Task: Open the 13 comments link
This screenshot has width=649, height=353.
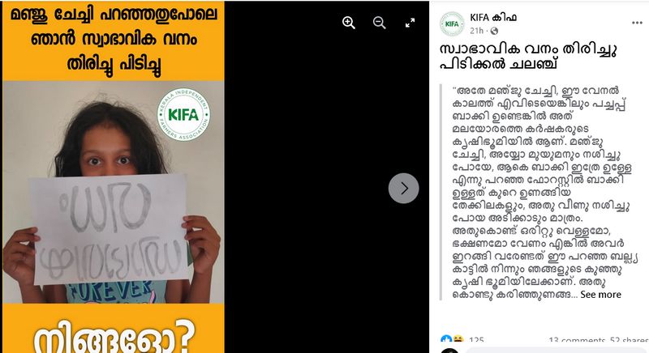Action: [577, 340]
